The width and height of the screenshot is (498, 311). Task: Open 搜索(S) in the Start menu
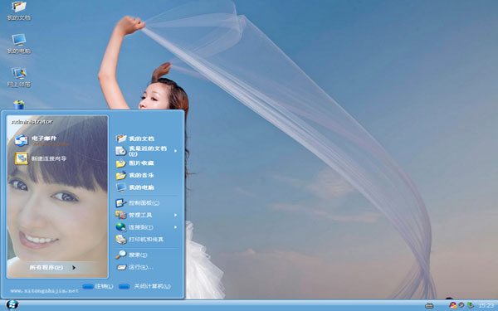(x=131, y=255)
